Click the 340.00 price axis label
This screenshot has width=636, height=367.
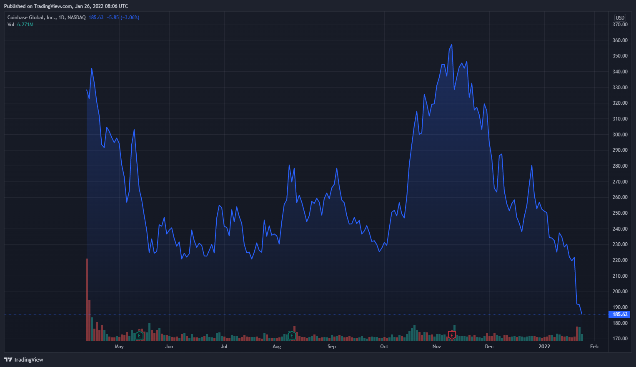click(x=620, y=72)
